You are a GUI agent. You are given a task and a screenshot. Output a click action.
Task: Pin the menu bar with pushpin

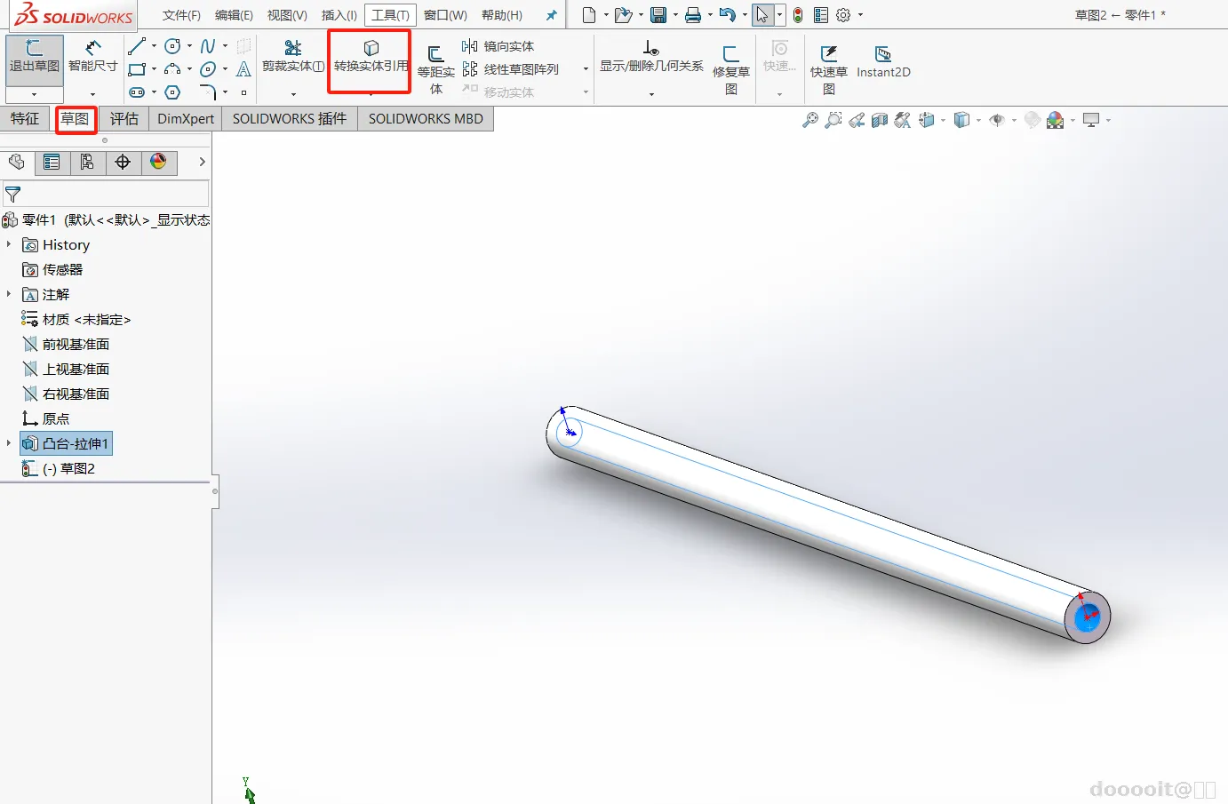(552, 15)
